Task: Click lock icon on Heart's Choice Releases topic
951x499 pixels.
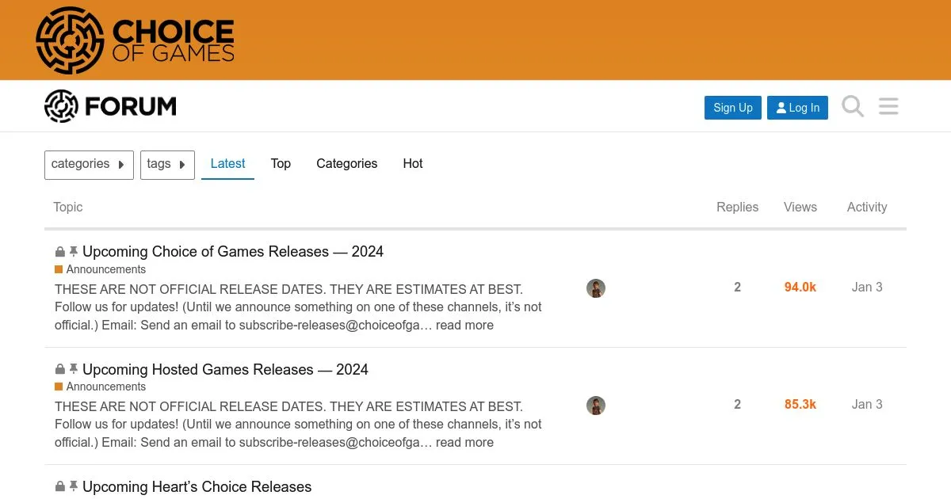Action: (59, 486)
